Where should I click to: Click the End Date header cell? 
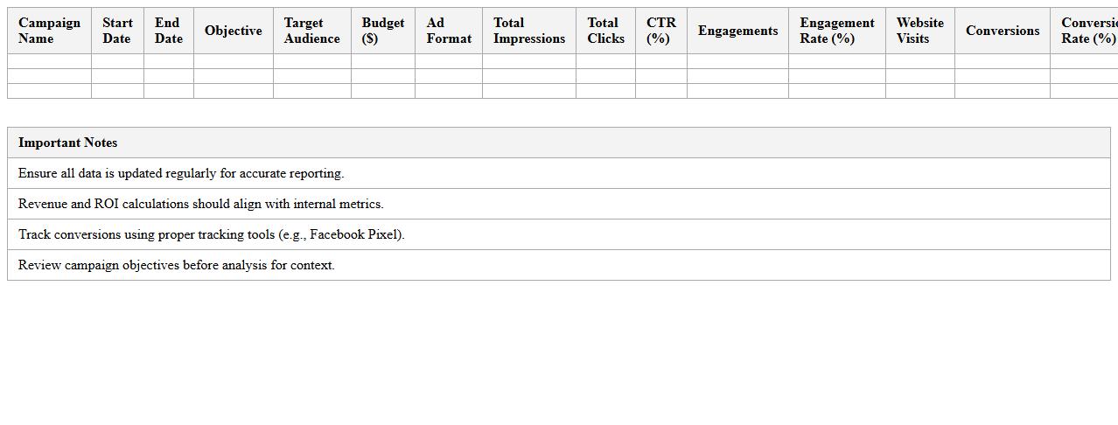168,31
